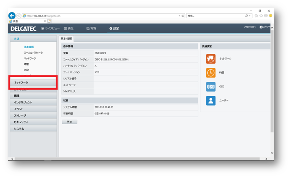Click the browser back arrow button
This screenshot has height=177, width=290.
click(12, 16)
